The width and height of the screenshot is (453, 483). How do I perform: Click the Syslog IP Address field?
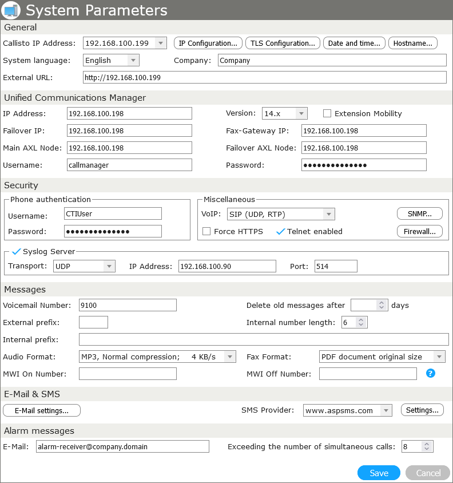coord(227,266)
